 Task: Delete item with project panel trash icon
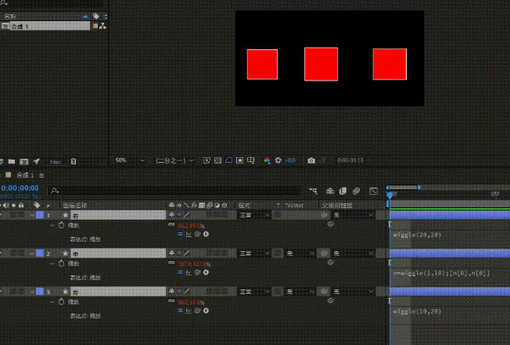[x=74, y=161]
